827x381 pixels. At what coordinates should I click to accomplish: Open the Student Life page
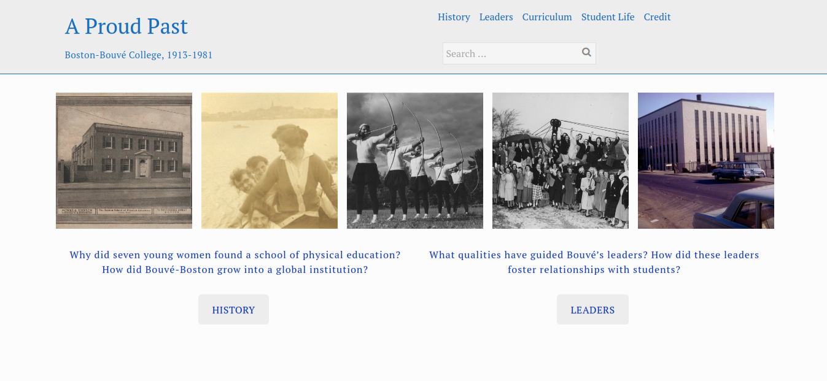click(608, 17)
